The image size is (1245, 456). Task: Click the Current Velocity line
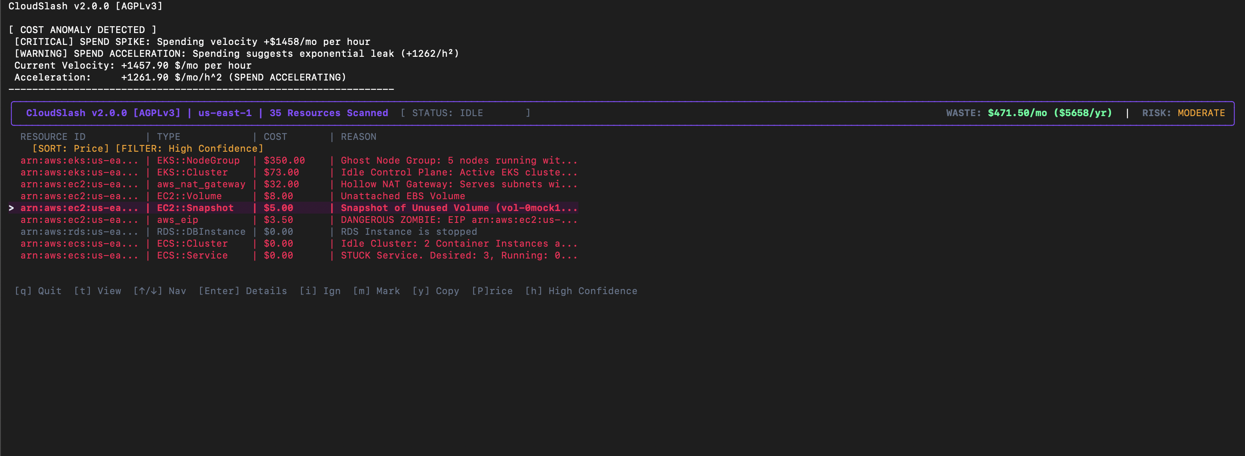[133, 66]
